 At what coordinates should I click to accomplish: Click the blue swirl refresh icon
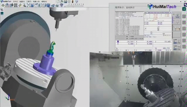point(76,1)
